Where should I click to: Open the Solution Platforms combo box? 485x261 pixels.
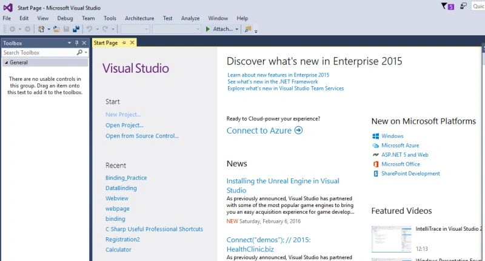click(176, 29)
